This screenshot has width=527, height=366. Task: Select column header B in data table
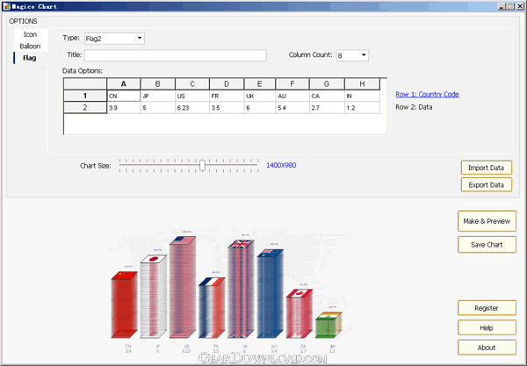(x=157, y=84)
